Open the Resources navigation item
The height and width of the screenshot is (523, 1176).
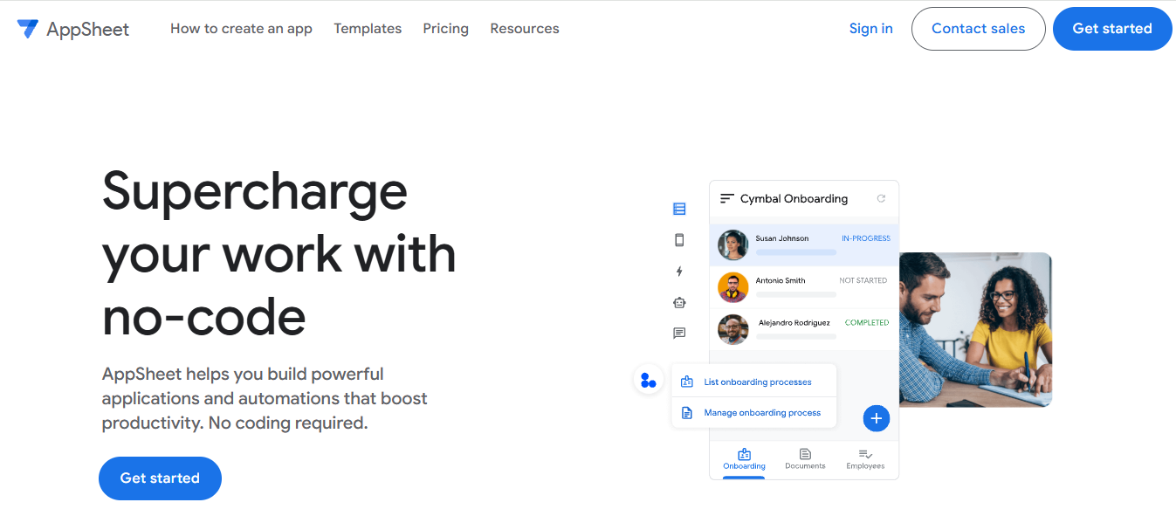tap(524, 28)
